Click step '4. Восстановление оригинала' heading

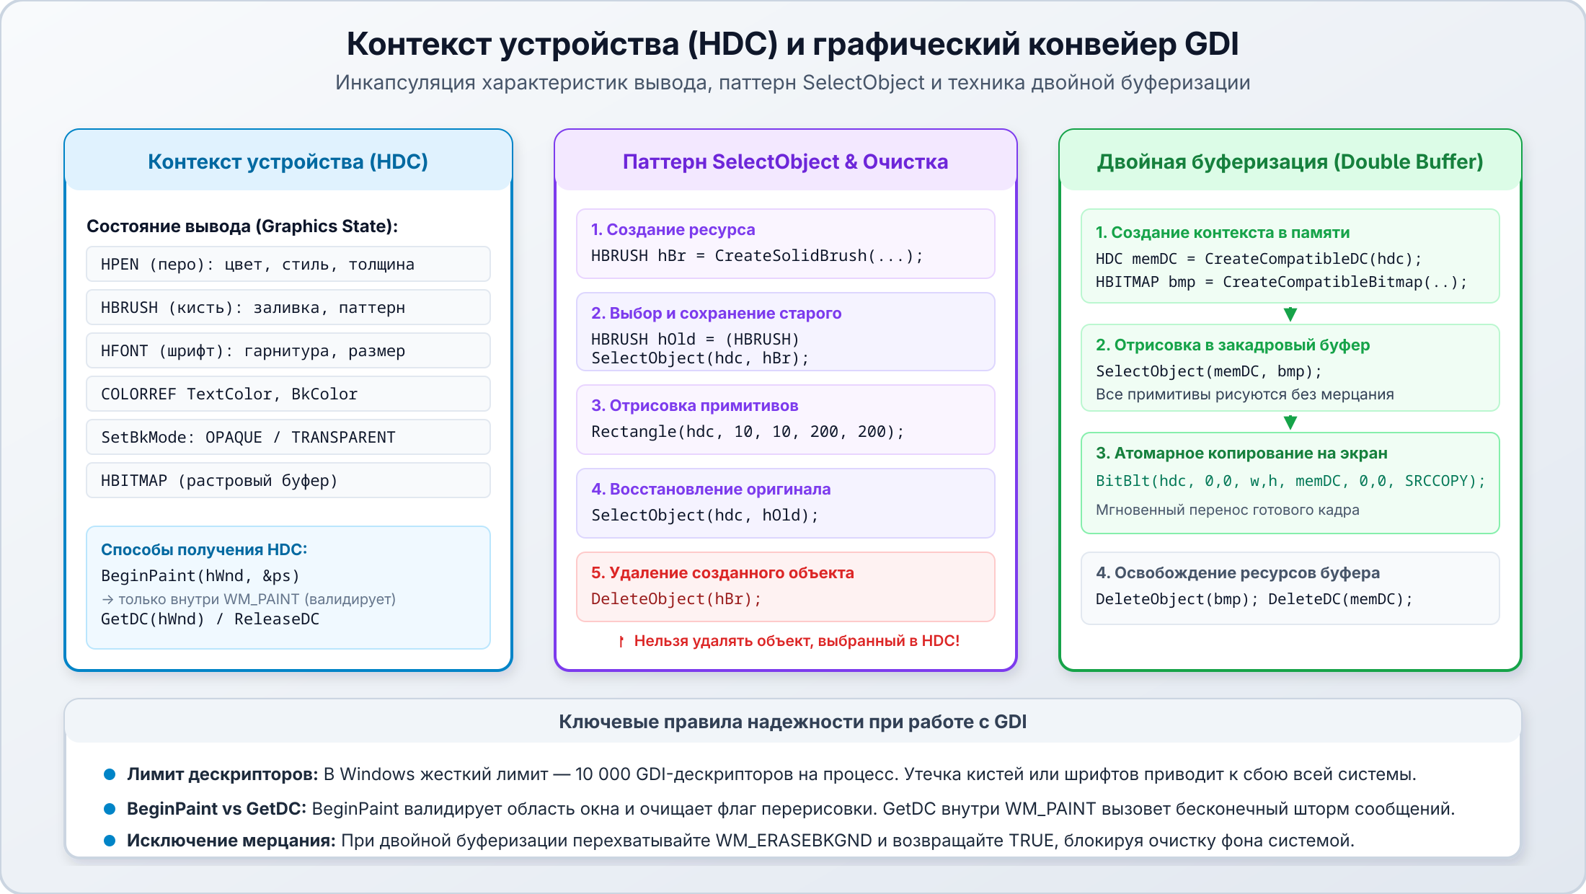click(x=711, y=489)
